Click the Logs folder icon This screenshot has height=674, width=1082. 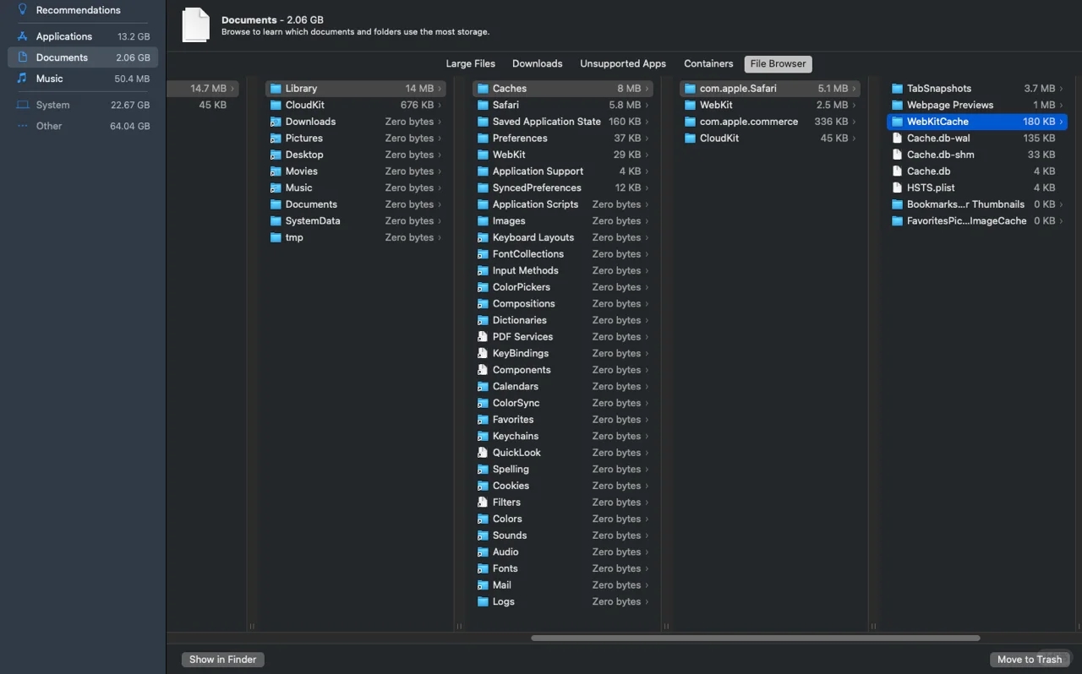click(x=483, y=602)
